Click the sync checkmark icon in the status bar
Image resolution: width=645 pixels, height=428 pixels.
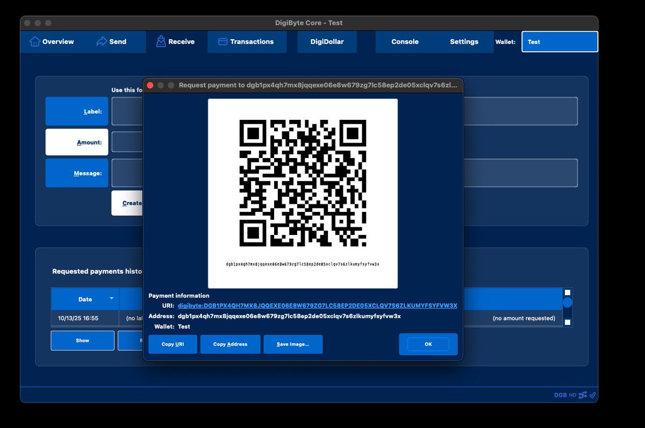pos(593,395)
